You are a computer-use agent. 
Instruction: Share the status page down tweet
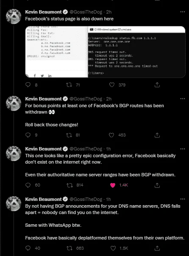157,85
